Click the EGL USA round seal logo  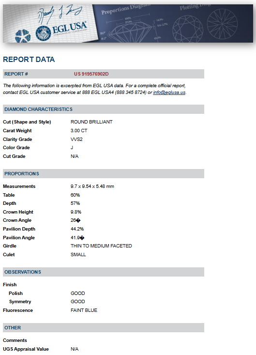pyautogui.click(x=43, y=33)
